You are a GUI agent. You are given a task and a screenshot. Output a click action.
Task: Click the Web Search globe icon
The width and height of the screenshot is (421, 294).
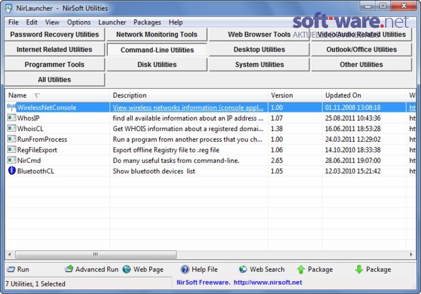pyautogui.click(x=243, y=269)
